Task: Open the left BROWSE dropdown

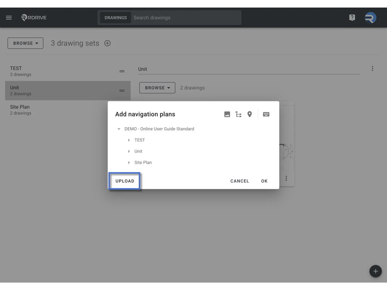Action: point(25,43)
